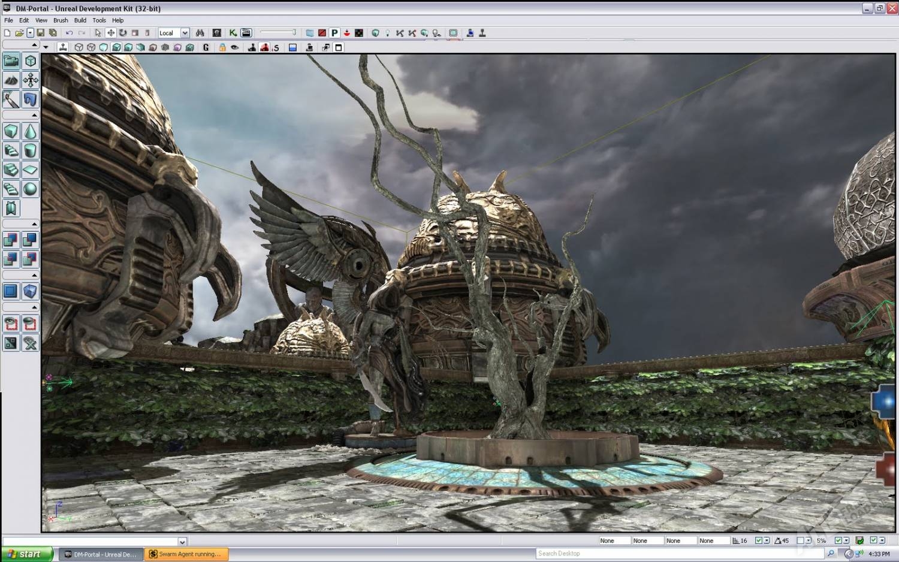This screenshot has height=562, width=899.
Task: Click the Windows start button
Action: click(26, 554)
